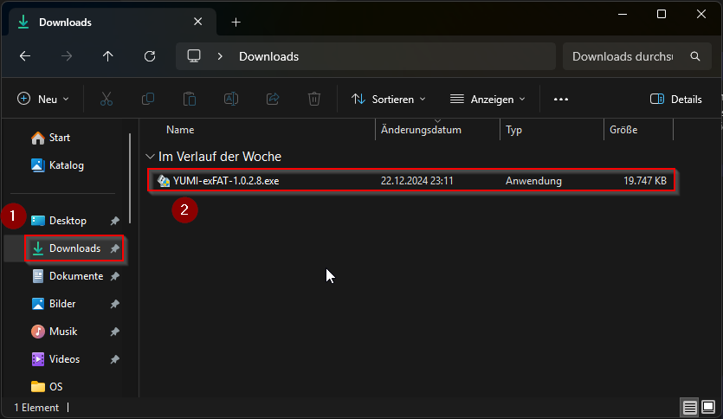Viewport: 723px width, 419px height.
Task: Click the Share icon in toolbar
Action: pyautogui.click(x=273, y=99)
